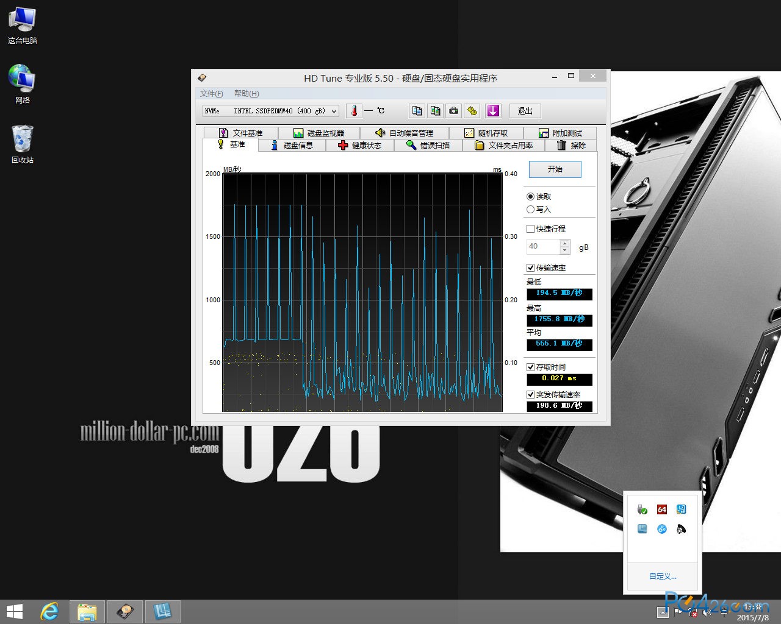The height and width of the screenshot is (624, 781).
Task: Switch to the 擦除 tab
Action: coord(571,145)
